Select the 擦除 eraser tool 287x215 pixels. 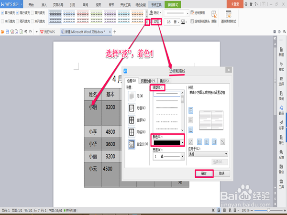214,17
